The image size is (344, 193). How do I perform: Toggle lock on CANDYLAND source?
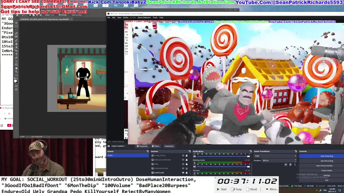[187, 173]
